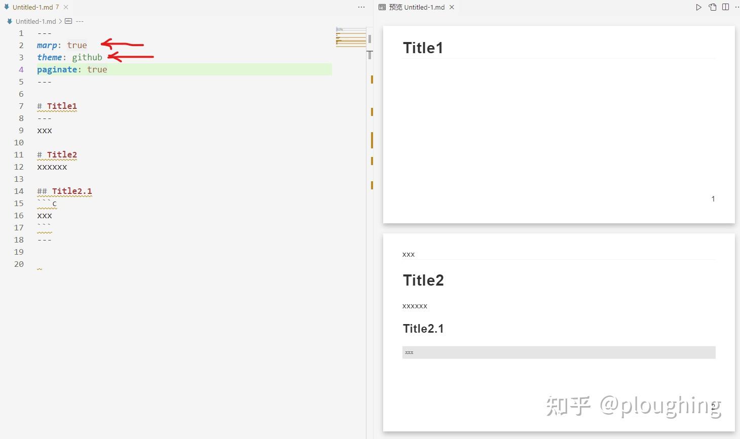Click the # Title1 heading text

[57, 106]
